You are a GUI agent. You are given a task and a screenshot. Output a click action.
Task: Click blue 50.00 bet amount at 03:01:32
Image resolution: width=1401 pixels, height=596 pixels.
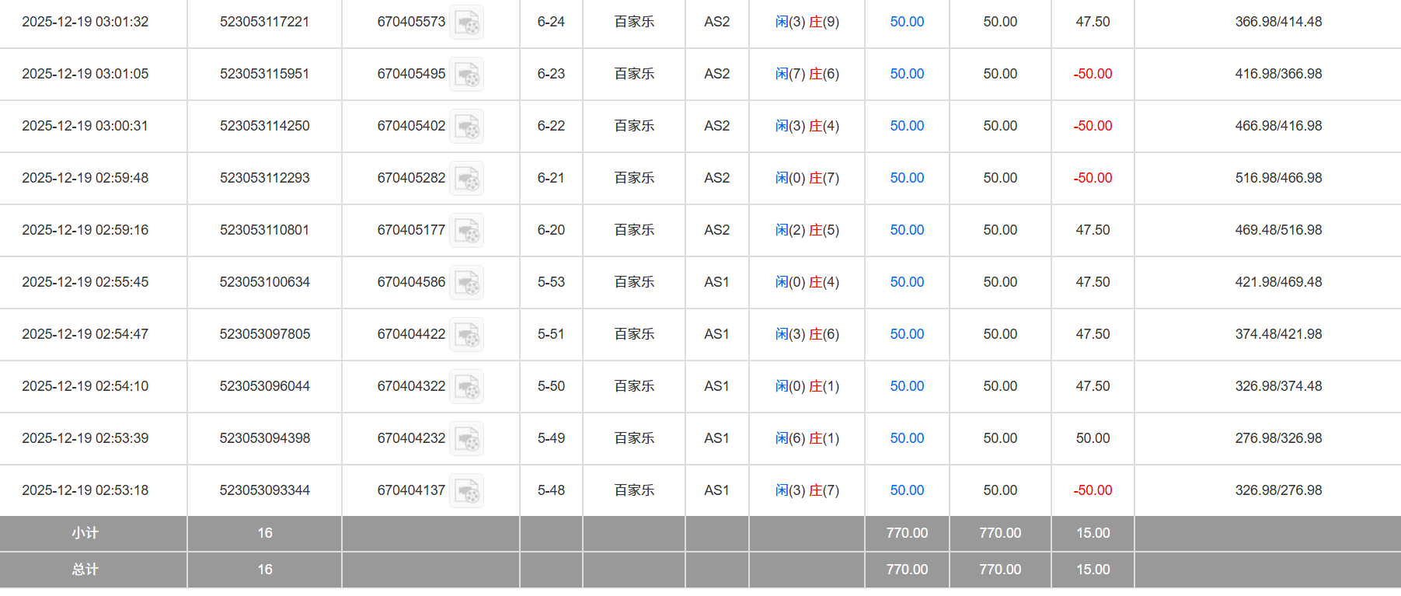pos(907,22)
